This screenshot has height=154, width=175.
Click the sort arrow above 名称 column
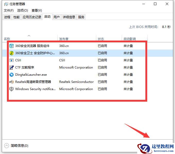(x=29, y=36)
